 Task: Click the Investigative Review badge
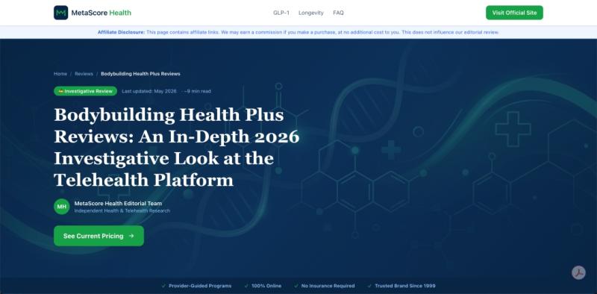[85, 91]
